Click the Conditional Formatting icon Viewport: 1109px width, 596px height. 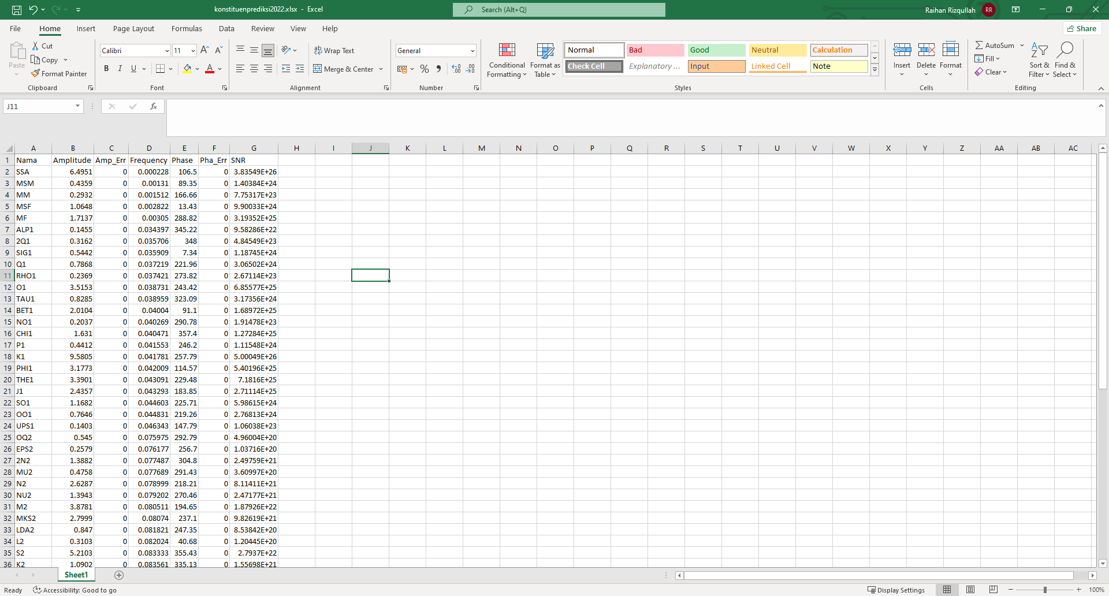[x=507, y=51]
